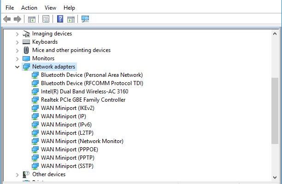Viewport: 282px width, 184px height.
Task: Click the Forward arrow toolbar button
Action: (x=18, y=19)
